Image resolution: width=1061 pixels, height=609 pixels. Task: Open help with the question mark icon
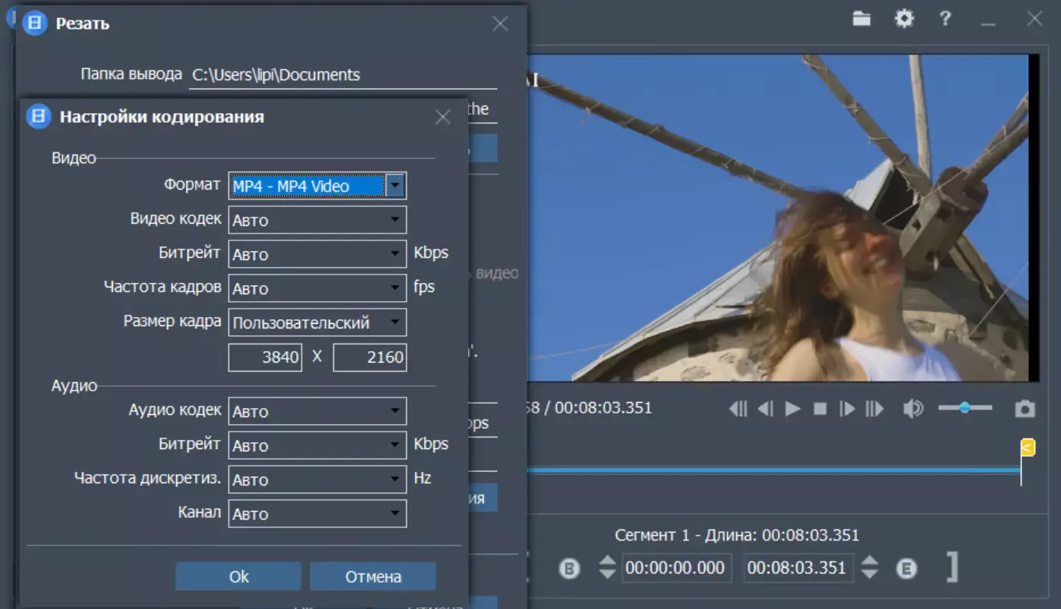(x=945, y=19)
